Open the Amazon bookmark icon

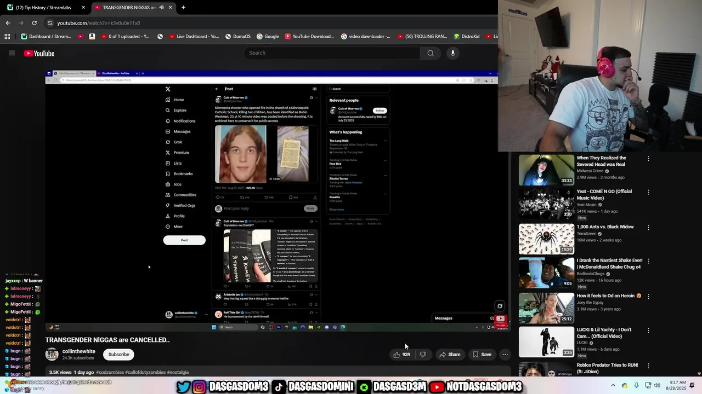pos(92,37)
